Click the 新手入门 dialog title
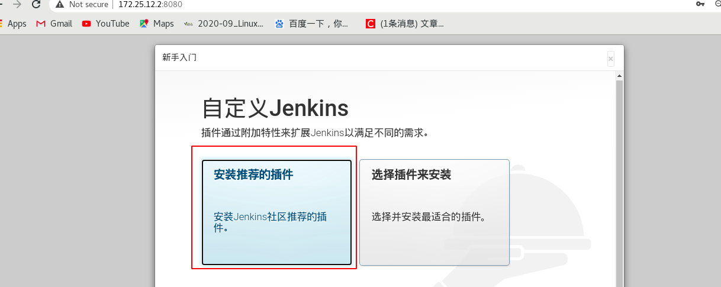 [179, 58]
